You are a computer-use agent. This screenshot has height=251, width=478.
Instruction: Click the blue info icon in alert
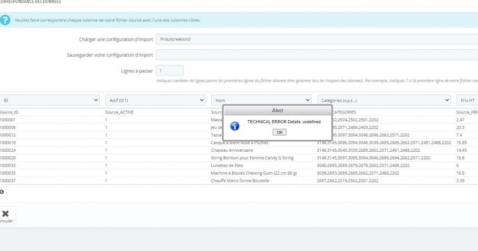[235, 126]
